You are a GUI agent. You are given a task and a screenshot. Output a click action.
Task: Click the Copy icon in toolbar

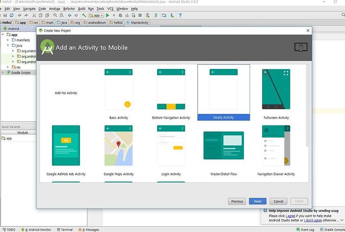pyautogui.click(x=40, y=15)
